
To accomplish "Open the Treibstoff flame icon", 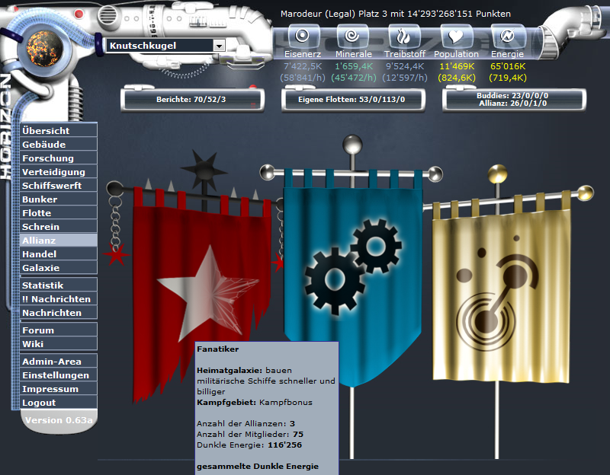I will tap(405, 34).
